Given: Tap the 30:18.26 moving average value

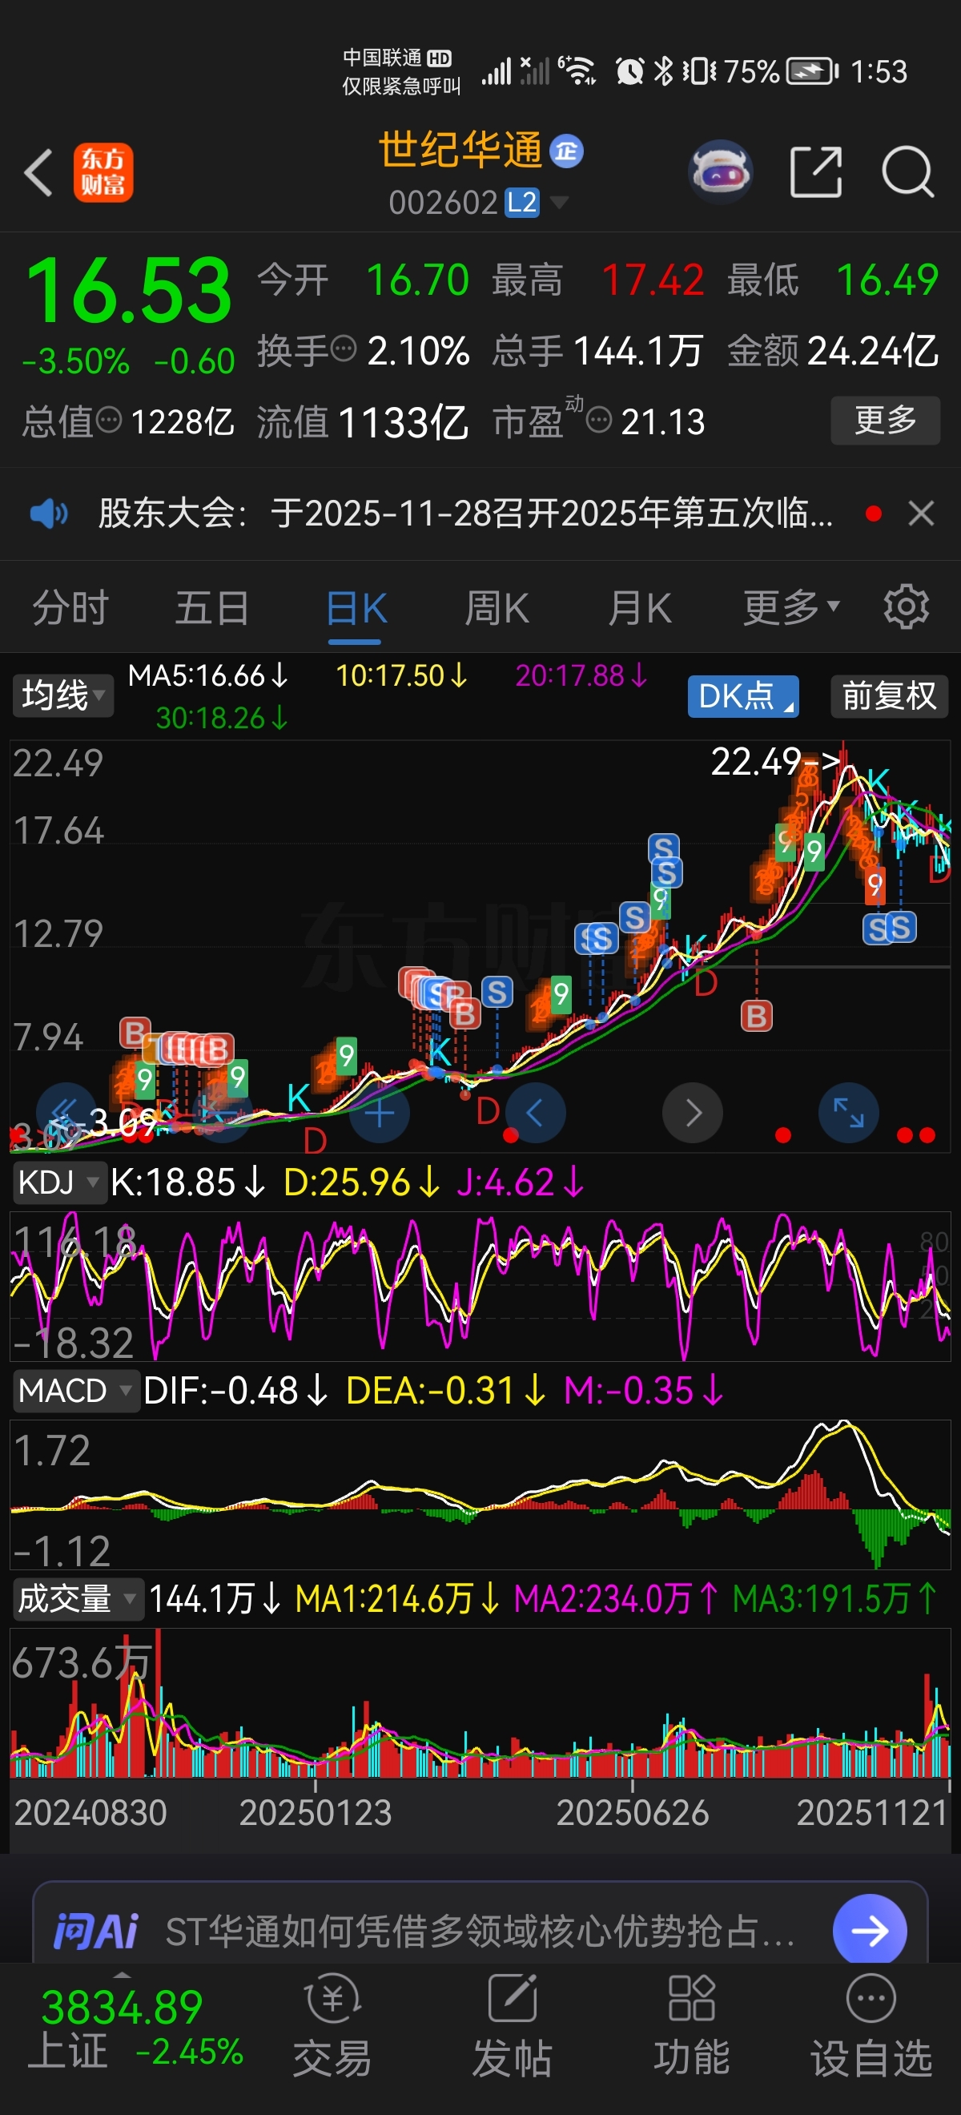Looking at the screenshot, I should 222,719.
